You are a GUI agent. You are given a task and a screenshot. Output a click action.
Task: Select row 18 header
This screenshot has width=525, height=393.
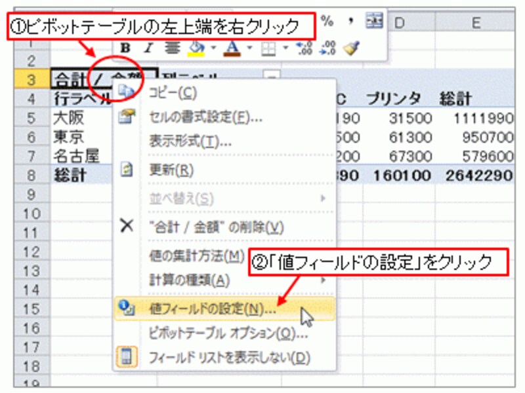(x=31, y=366)
